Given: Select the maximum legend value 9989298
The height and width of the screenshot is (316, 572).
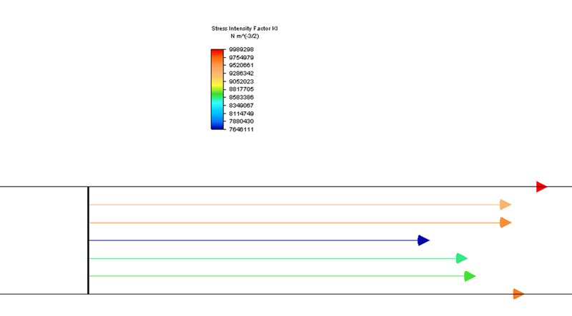Looking at the screenshot, I should (241, 49).
